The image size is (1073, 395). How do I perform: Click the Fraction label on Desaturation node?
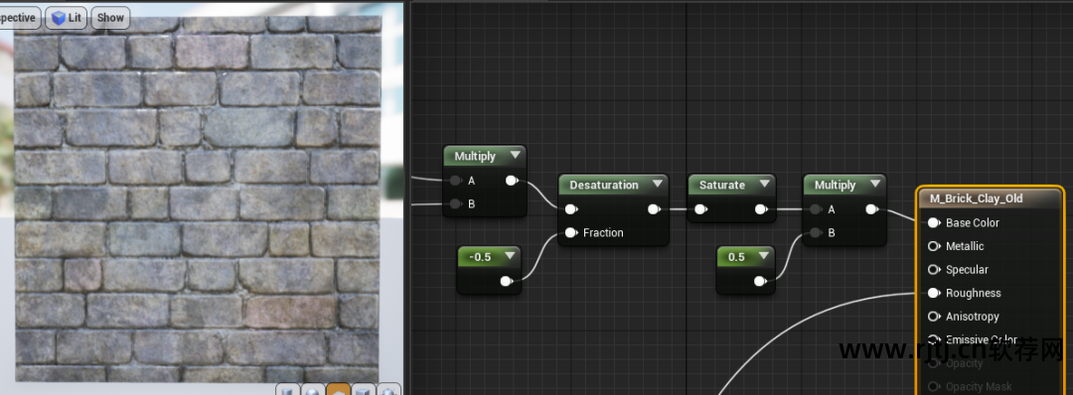tap(603, 233)
